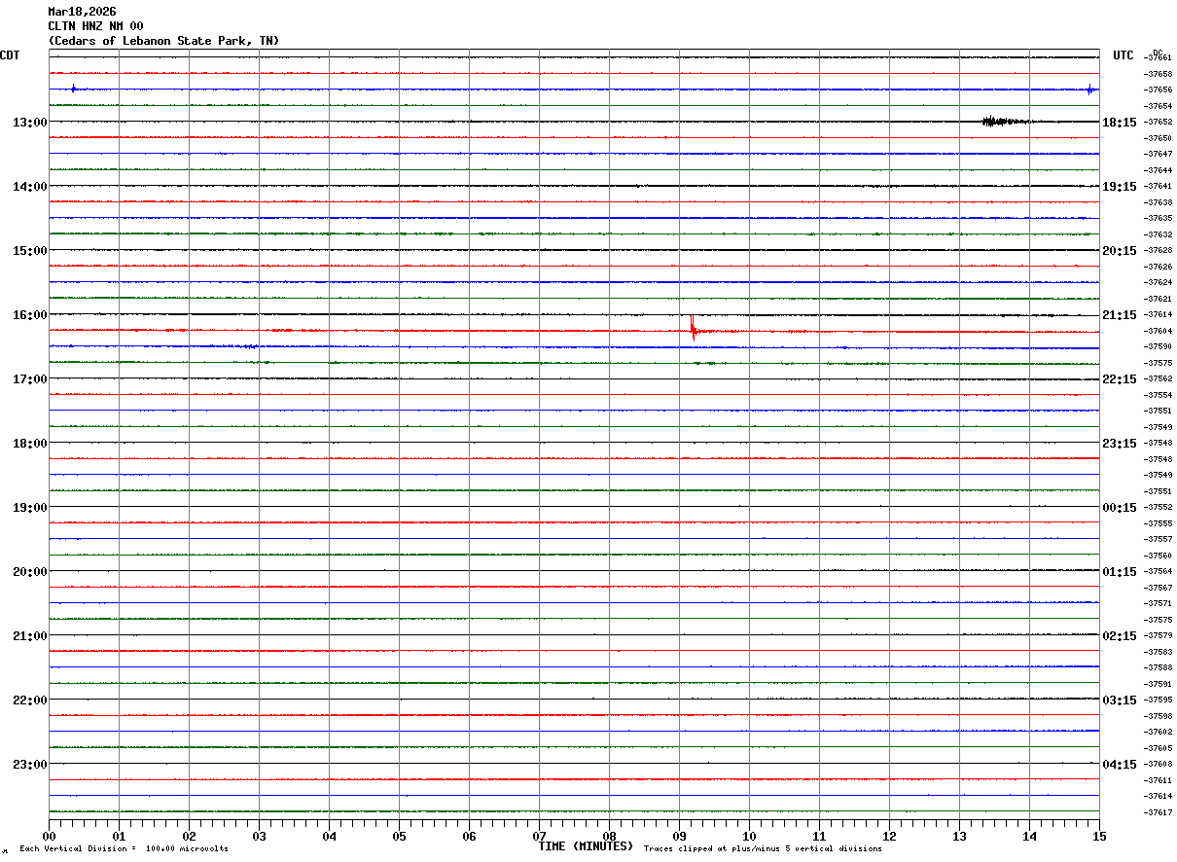The width and height of the screenshot is (1177, 862).
Task: Click the 09 minute mark on the time axis
Action: (679, 836)
